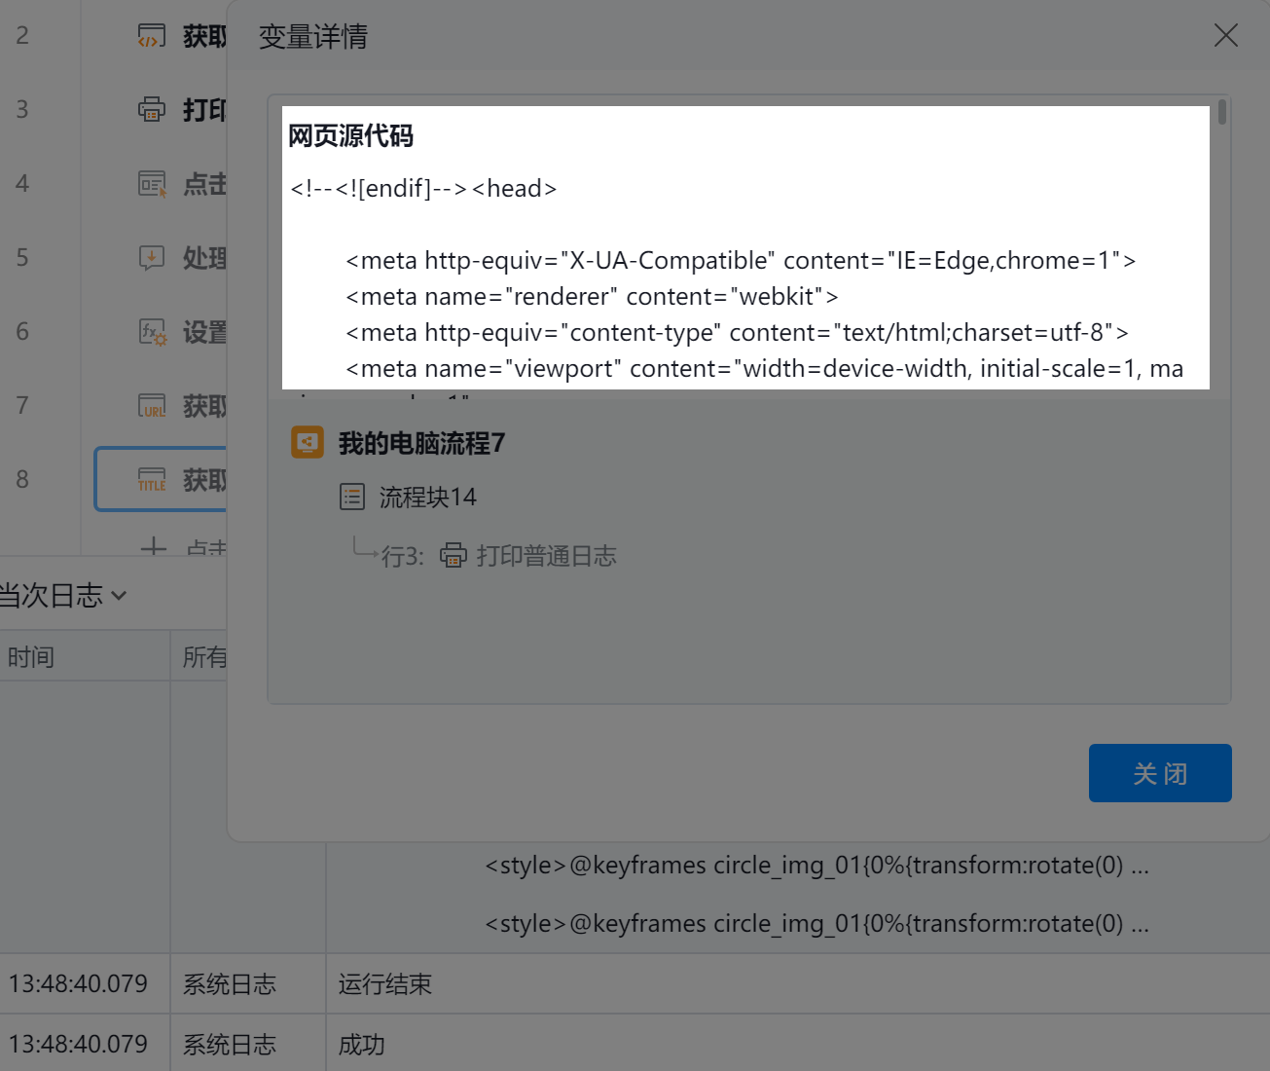Close the 变量详情 dialog with the X

pyautogui.click(x=1225, y=36)
